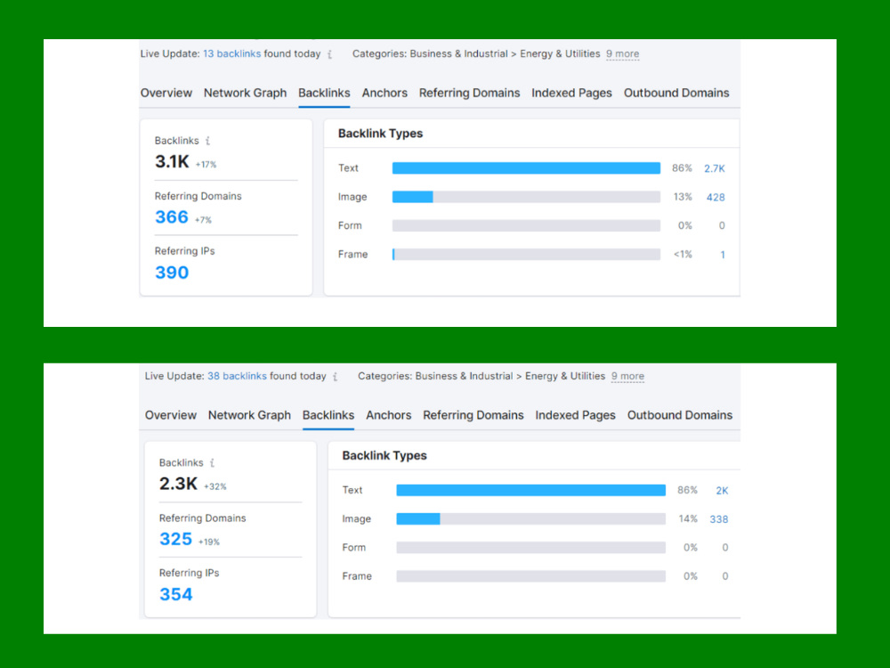Viewport: 890px width, 668px height.
Task: Click info icon next to Backlinks 2.3K
Action: (x=213, y=462)
